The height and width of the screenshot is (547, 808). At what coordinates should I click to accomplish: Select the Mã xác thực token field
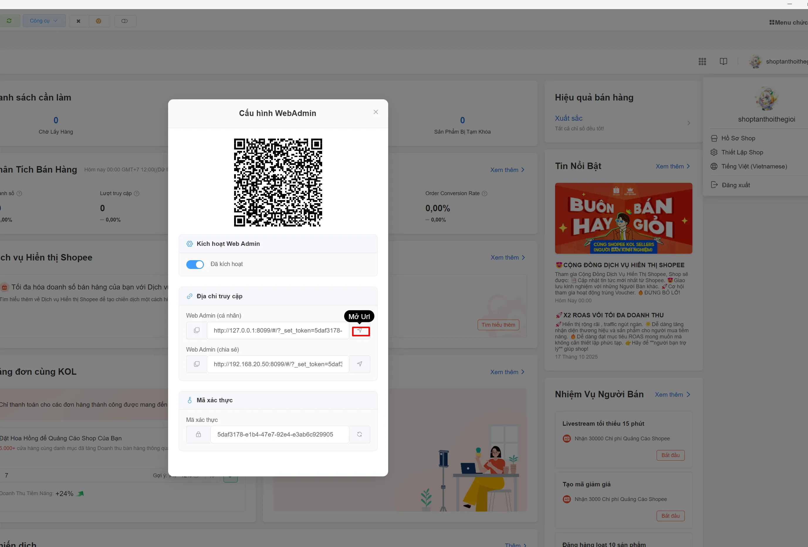(280, 434)
